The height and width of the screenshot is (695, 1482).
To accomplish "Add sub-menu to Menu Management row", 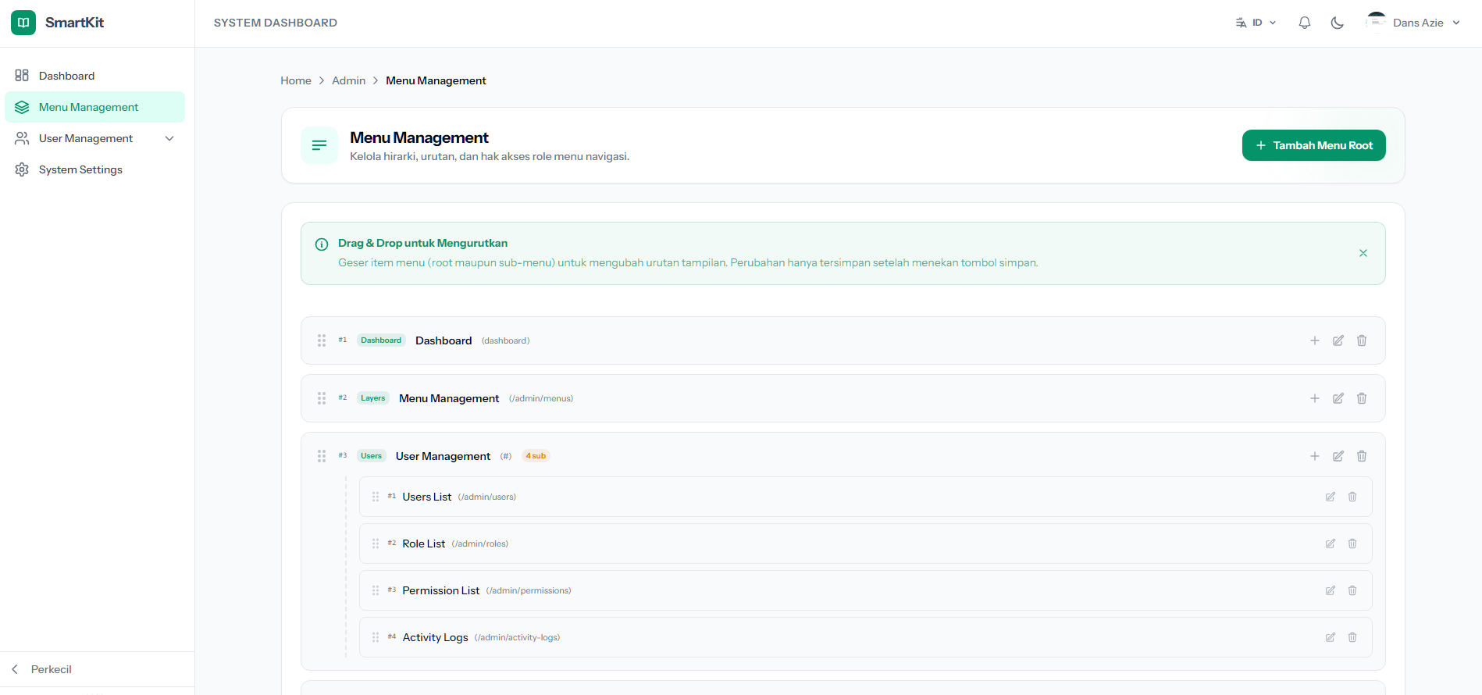I will (x=1315, y=398).
